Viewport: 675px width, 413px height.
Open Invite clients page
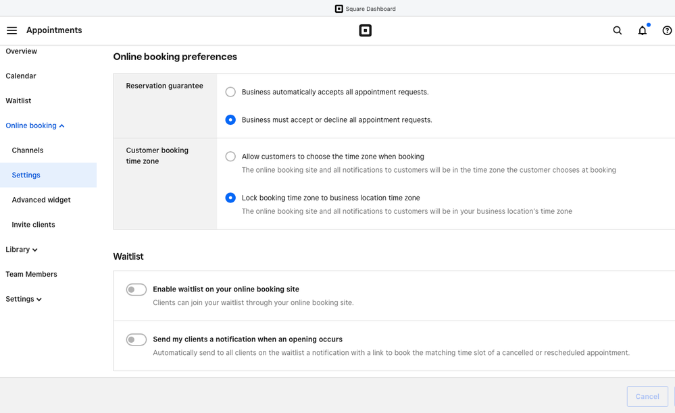tap(33, 225)
